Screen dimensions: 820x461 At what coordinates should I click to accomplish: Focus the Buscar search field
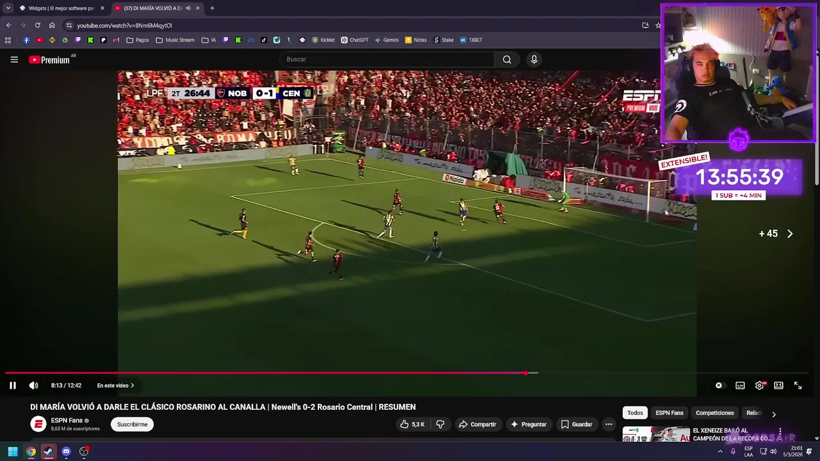[387, 60]
